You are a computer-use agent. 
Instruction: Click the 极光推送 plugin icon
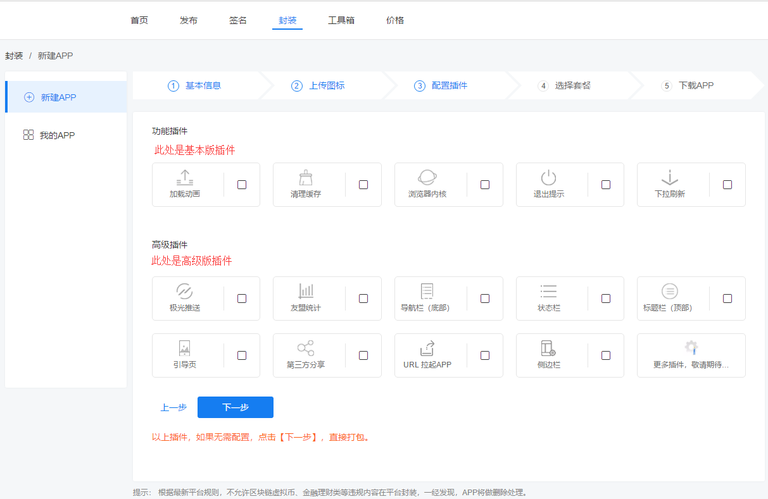click(x=184, y=292)
